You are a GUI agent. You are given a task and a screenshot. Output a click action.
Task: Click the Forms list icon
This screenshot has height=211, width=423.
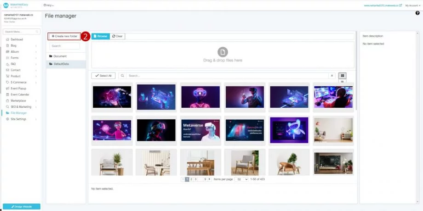click(7, 58)
